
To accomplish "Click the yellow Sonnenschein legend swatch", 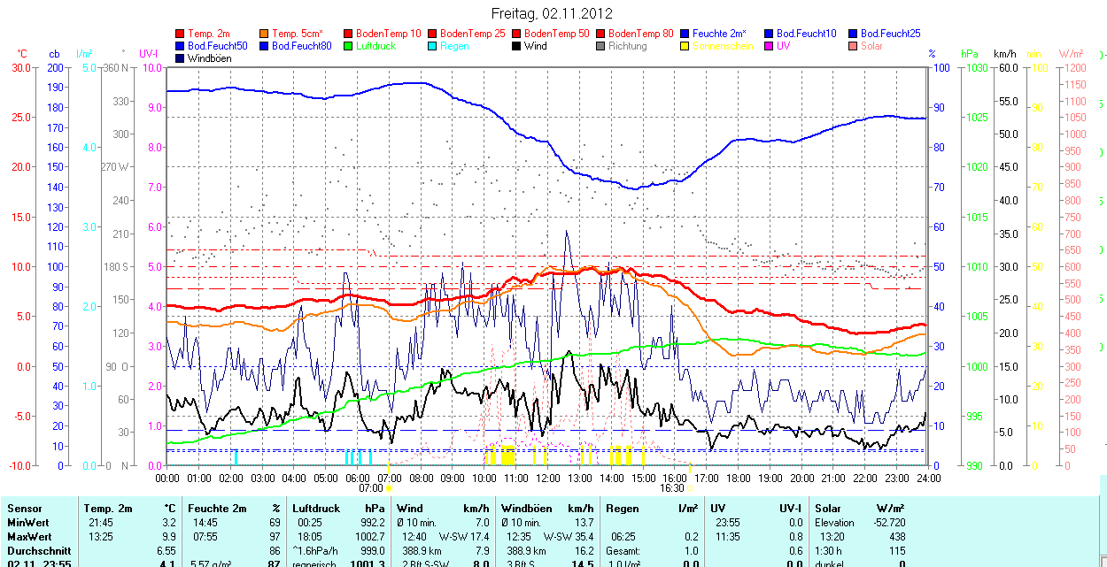I will pyautogui.click(x=685, y=46).
